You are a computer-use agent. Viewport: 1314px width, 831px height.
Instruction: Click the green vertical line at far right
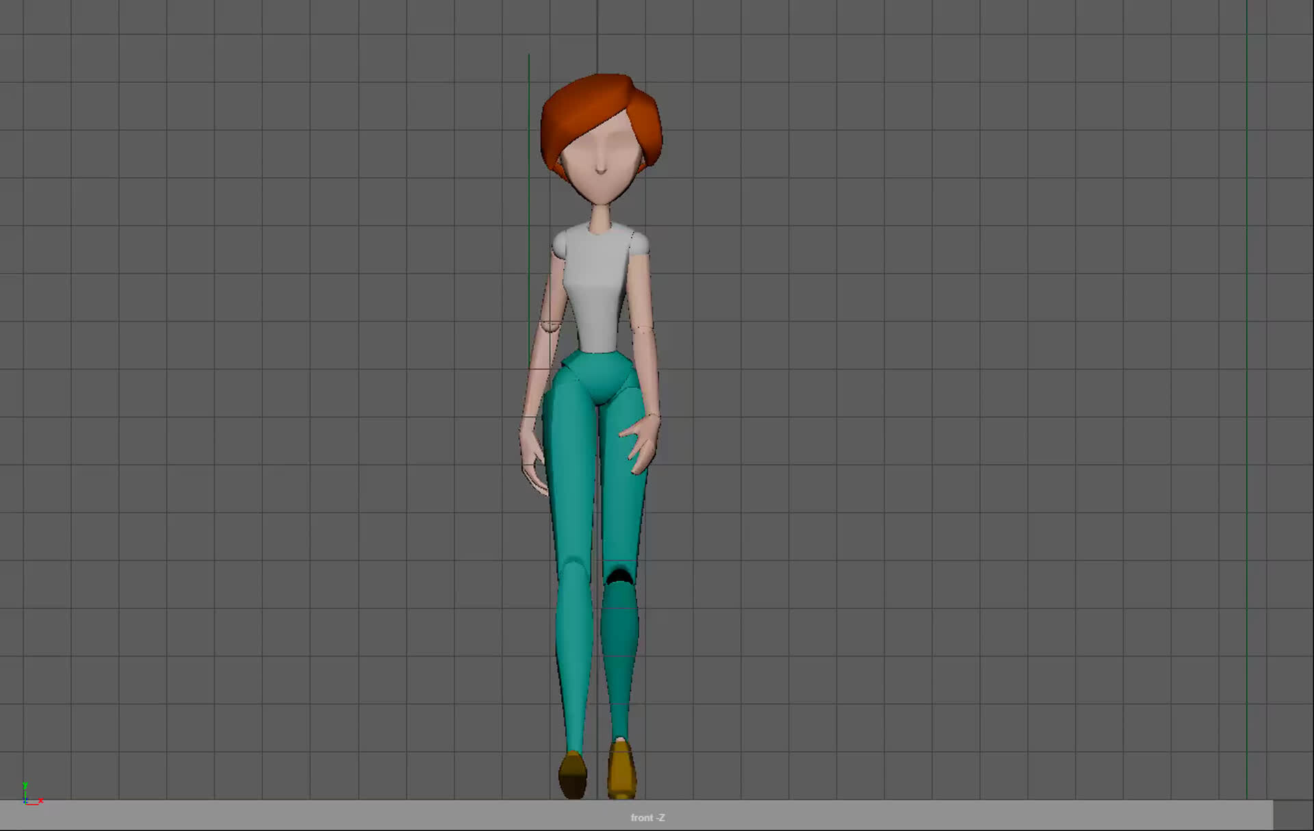point(1246,411)
